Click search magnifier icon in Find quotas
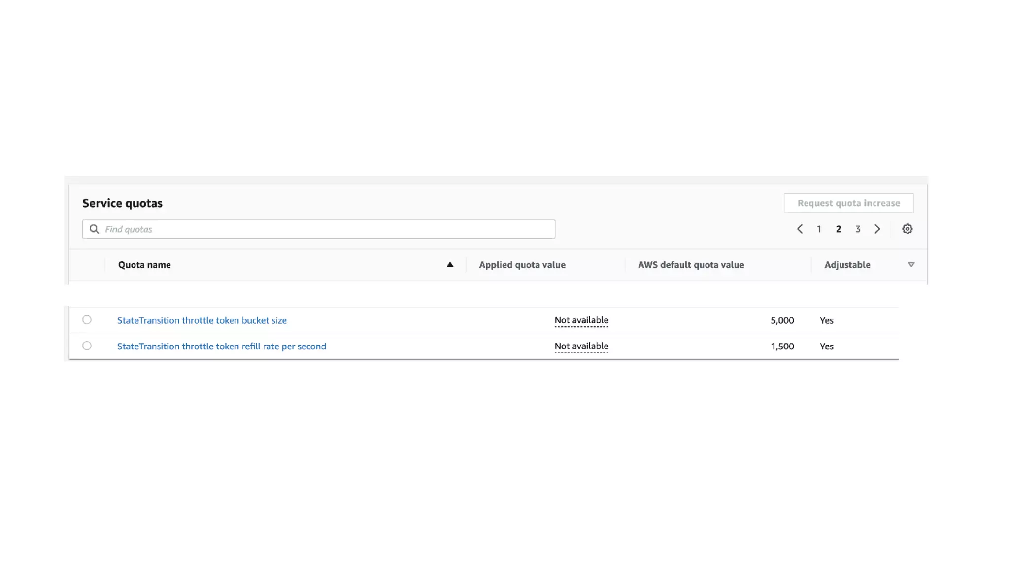The height and width of the screenshot is (567, 1009). [94, 229]
